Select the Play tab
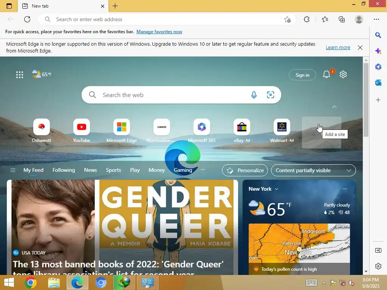Image resolution: width=387 pixels, height=290 pixels. 135,170
